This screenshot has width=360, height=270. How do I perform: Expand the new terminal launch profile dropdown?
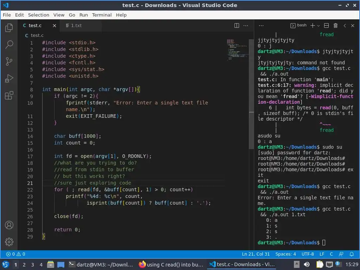tap(319, 26)
